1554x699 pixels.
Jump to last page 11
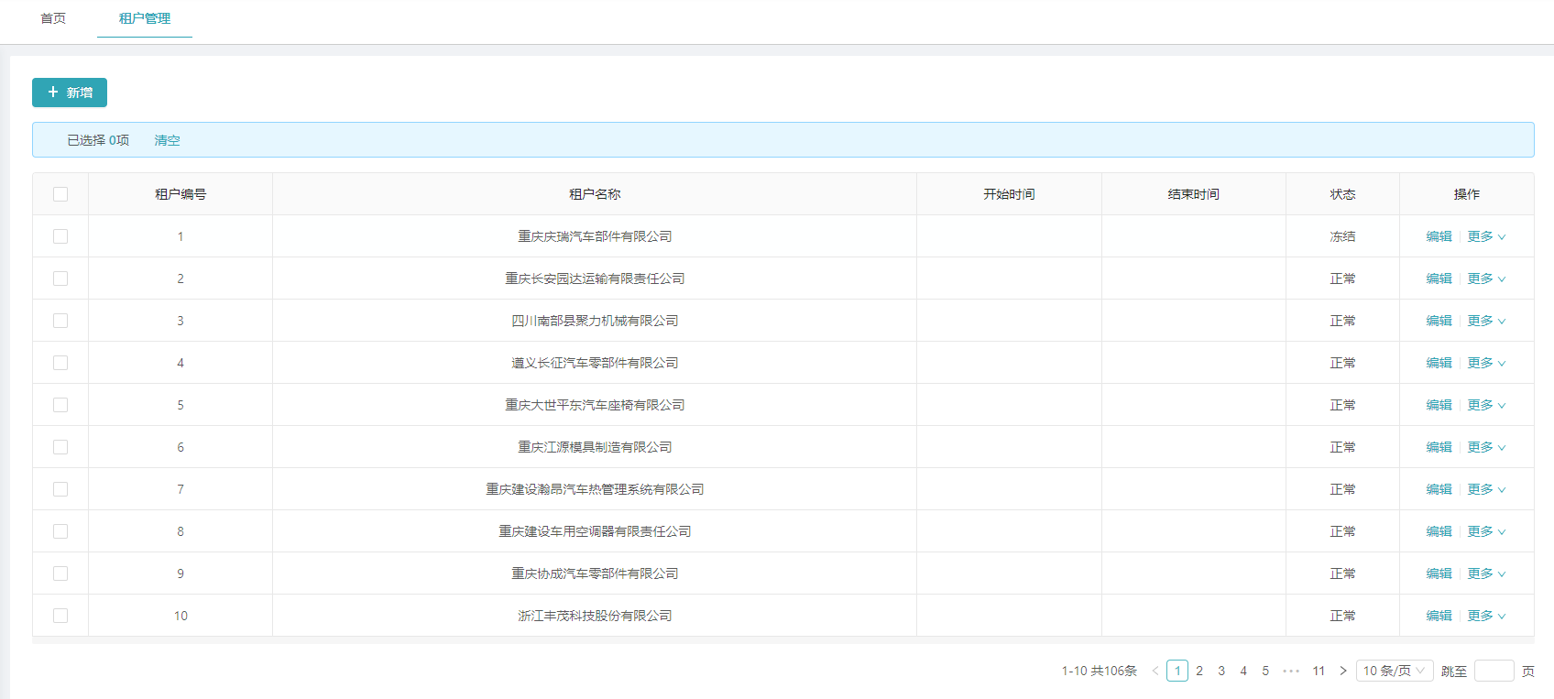tap(1319, 671)
